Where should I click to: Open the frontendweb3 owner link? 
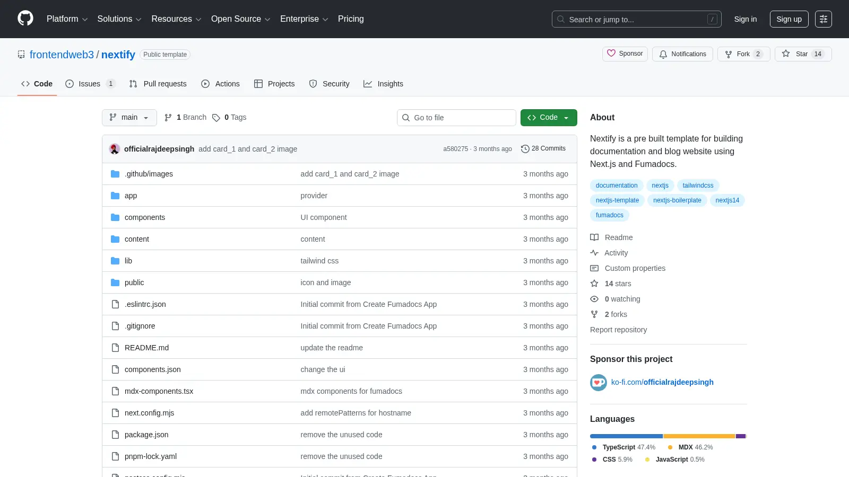[62, 55]
